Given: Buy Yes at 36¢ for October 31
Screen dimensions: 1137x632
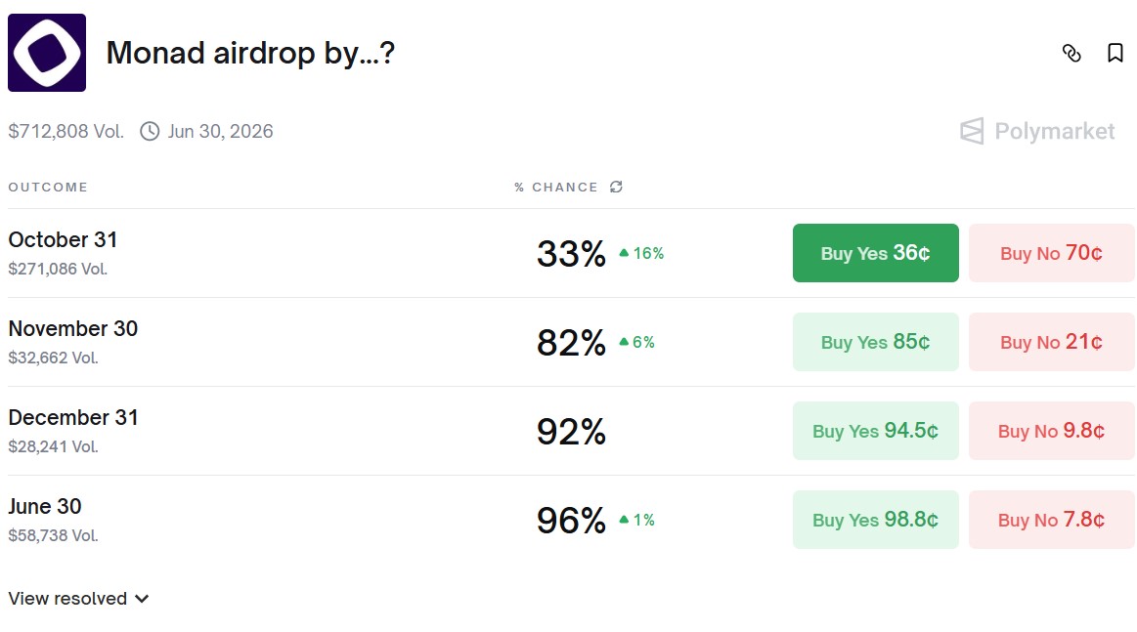Looking at the screenshot, I should [x=875, y=253].
